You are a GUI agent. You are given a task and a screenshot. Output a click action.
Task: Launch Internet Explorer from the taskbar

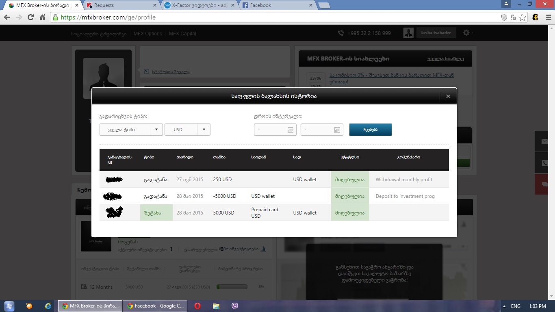pos(48,306)
